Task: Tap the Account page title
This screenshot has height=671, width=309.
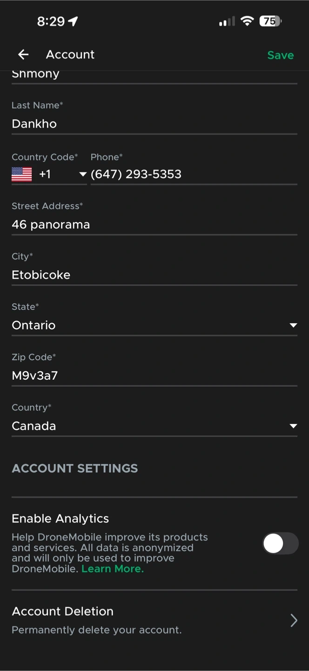Action: (x=70, y=55)
